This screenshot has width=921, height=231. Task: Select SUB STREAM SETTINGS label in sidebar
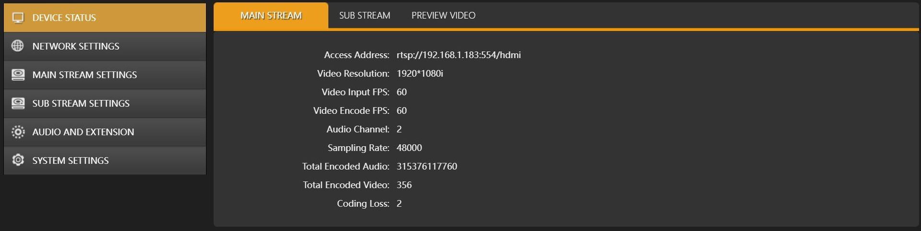tap(81, 103)
